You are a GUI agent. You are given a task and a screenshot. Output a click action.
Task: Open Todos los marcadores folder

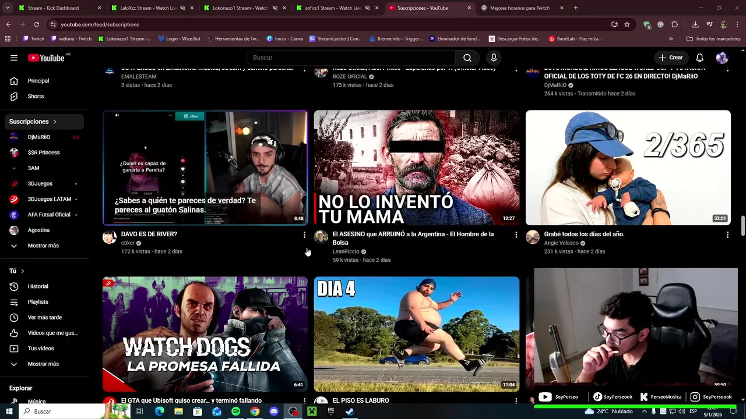click(713, 39)
